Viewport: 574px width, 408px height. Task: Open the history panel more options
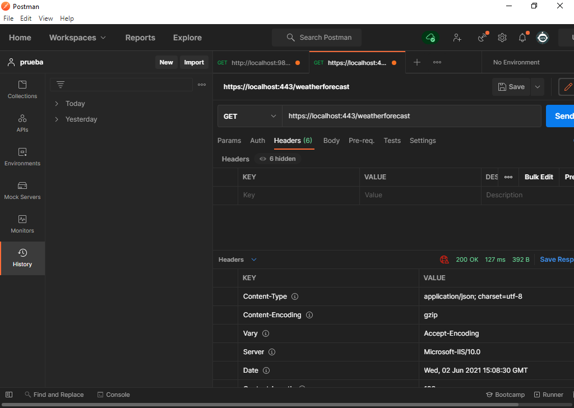click(202, 85)
